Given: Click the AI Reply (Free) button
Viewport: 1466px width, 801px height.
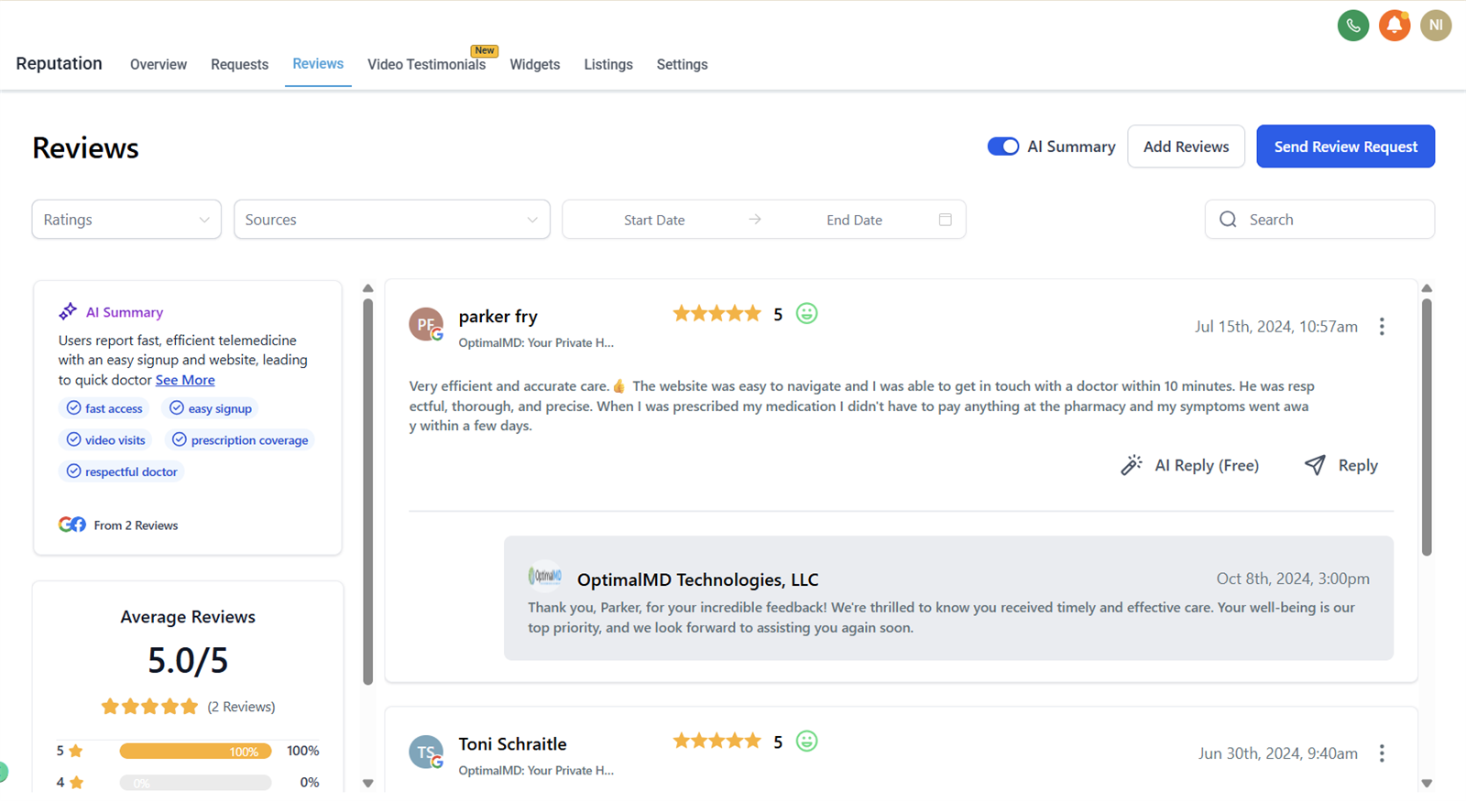Looking at the screenshot, I should click(1189, 465).
